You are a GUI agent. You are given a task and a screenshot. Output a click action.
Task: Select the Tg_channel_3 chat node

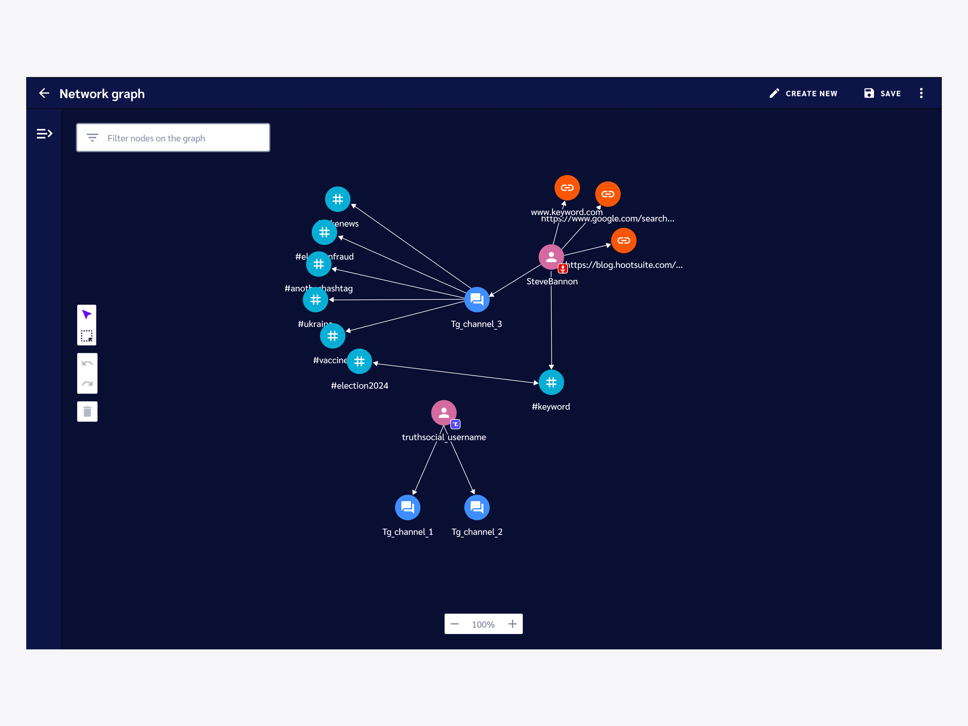pyautogui.click(x=477, y=300)
